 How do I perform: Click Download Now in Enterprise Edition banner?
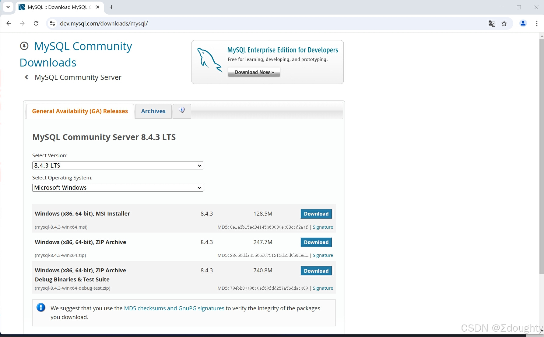(x=254, y=72)
